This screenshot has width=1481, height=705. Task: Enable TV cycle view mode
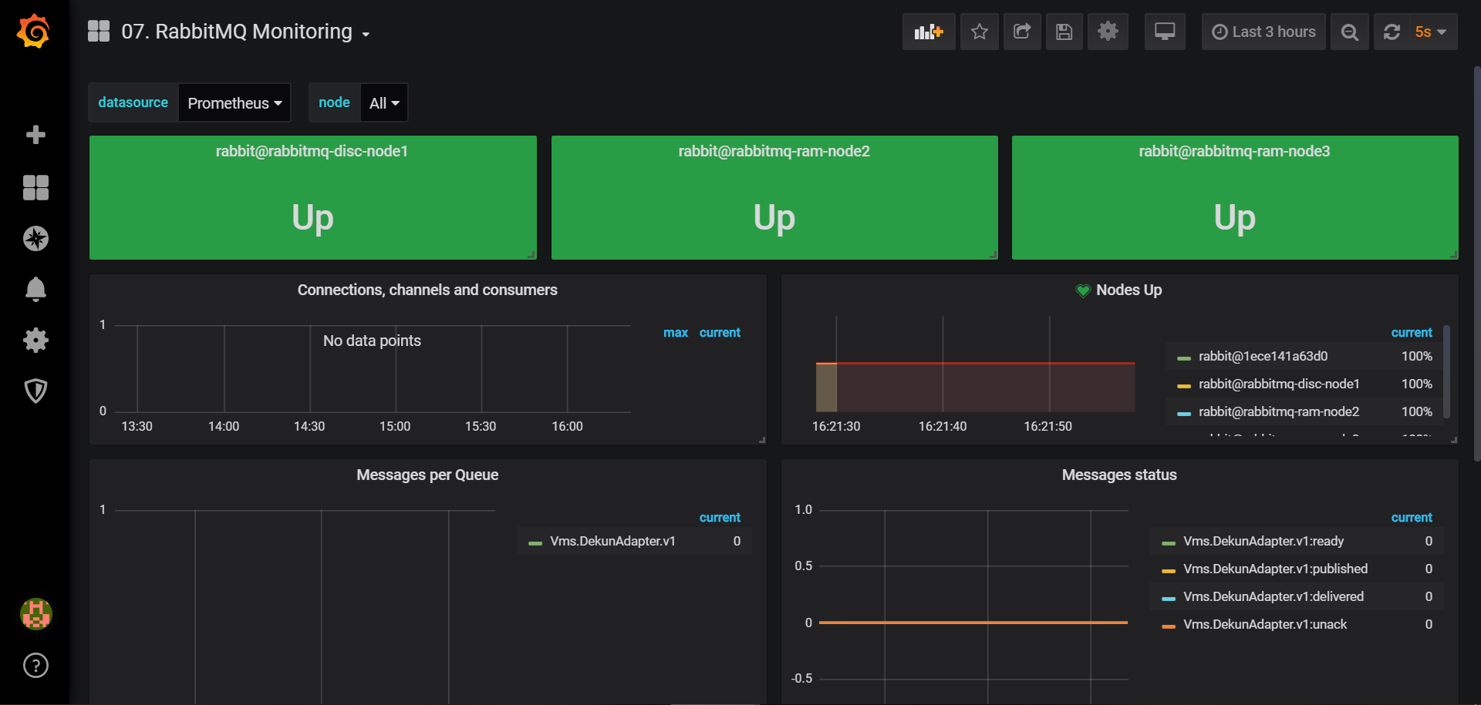[1164, 32]
